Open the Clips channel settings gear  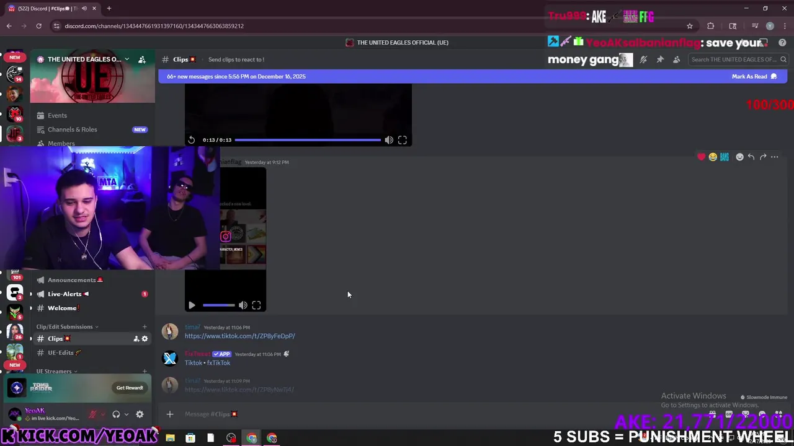click(x=145, y=339)
